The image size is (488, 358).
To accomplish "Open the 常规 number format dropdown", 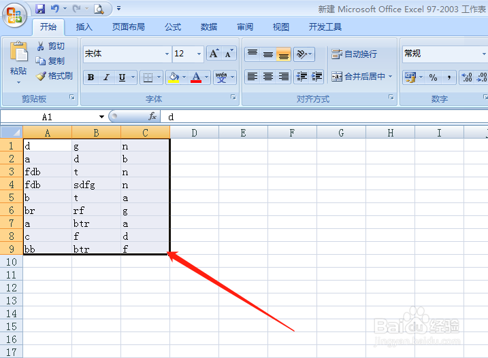I will pos(483,54).
